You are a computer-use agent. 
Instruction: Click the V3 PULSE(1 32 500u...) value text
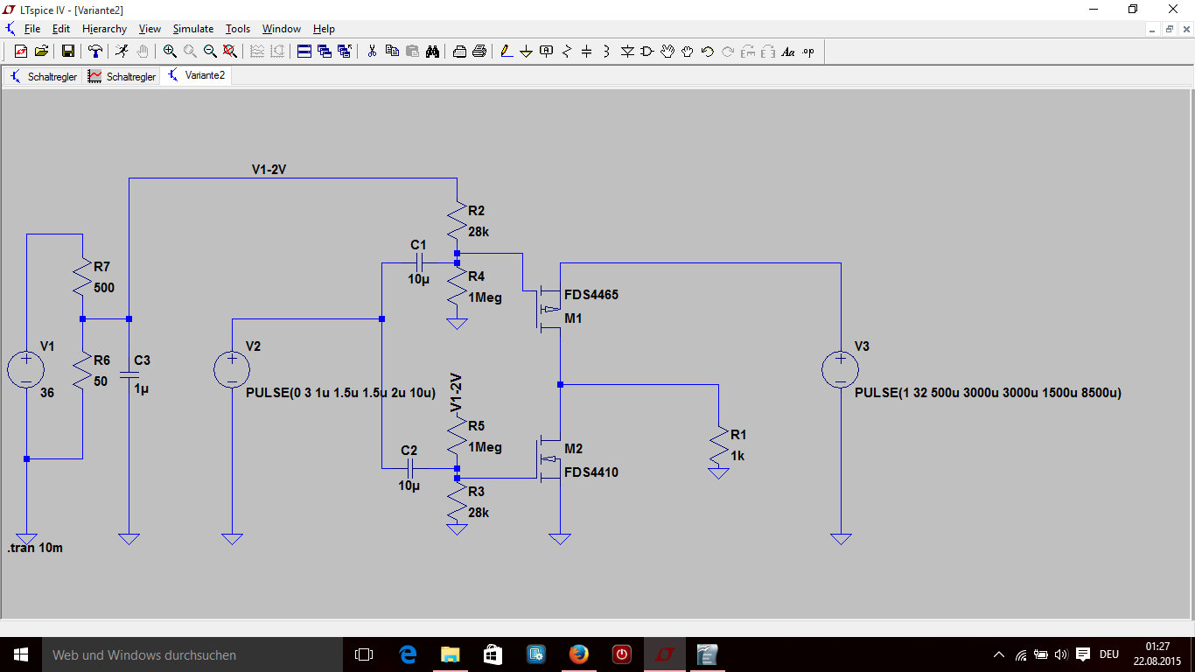(988, 393)
